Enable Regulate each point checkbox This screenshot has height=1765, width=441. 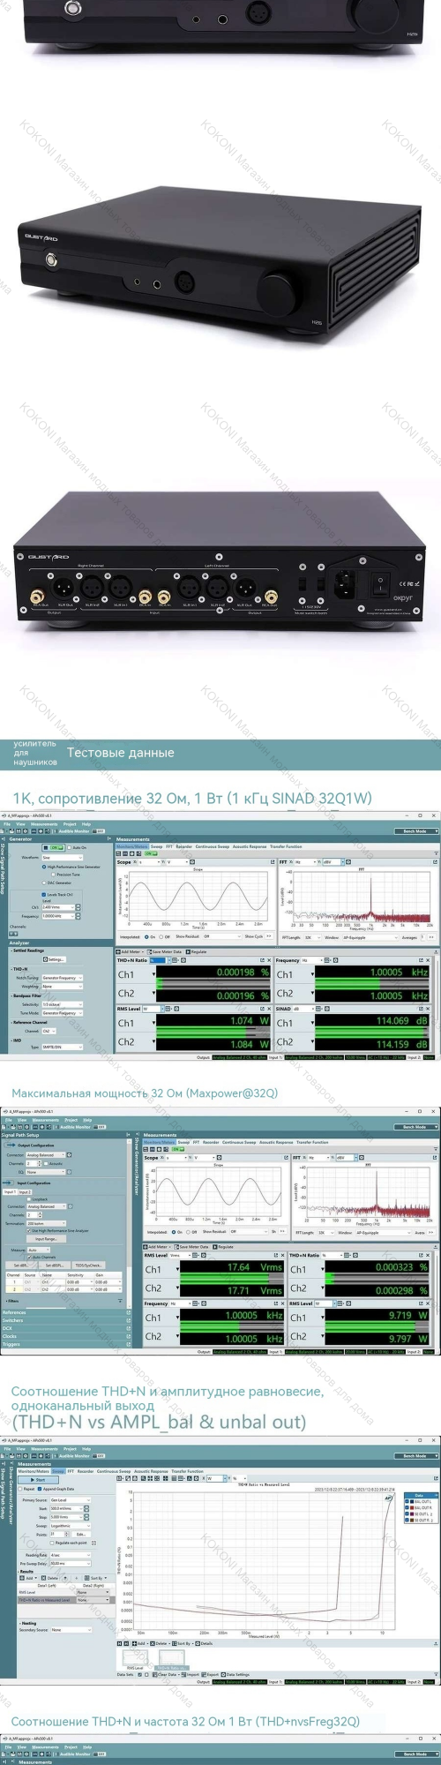(52, 1543)
